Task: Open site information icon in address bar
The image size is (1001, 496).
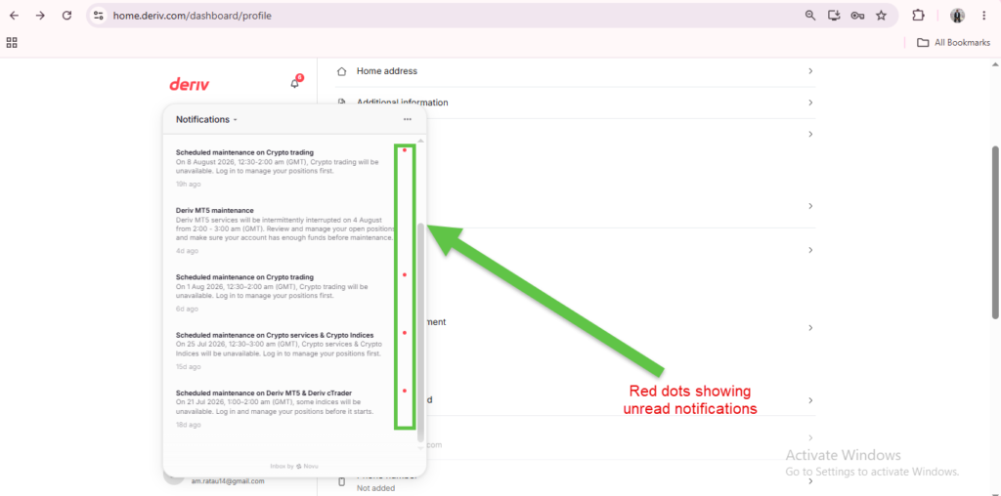Action: coord(98,16)
